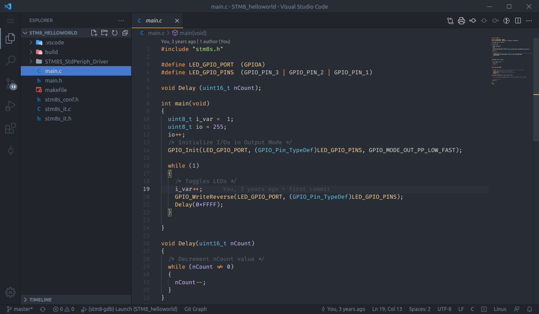Screen dimensions: 539x314
Task: Click the code minimap preview
Action: 511,60
